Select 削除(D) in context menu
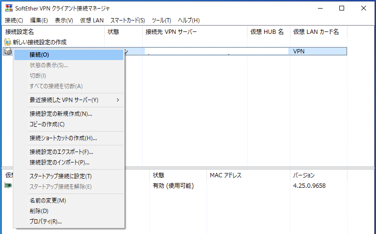Screen dimensions: 376x234 pyautogui.click(x=69, y=211)
